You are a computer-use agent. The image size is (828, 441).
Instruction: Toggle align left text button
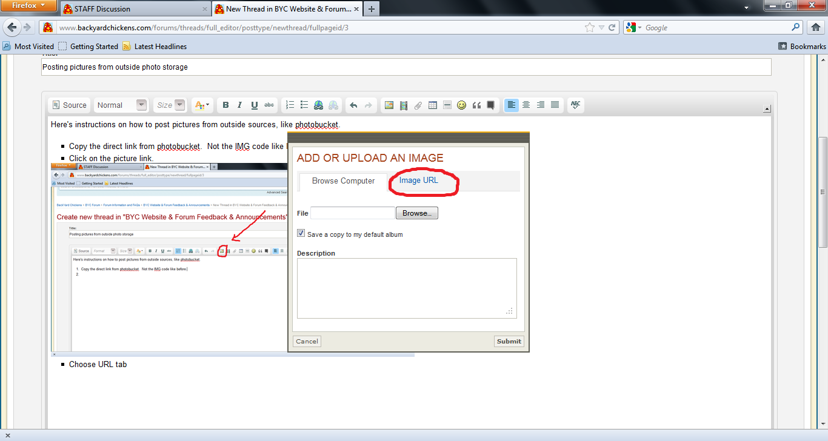pos(512,105)
